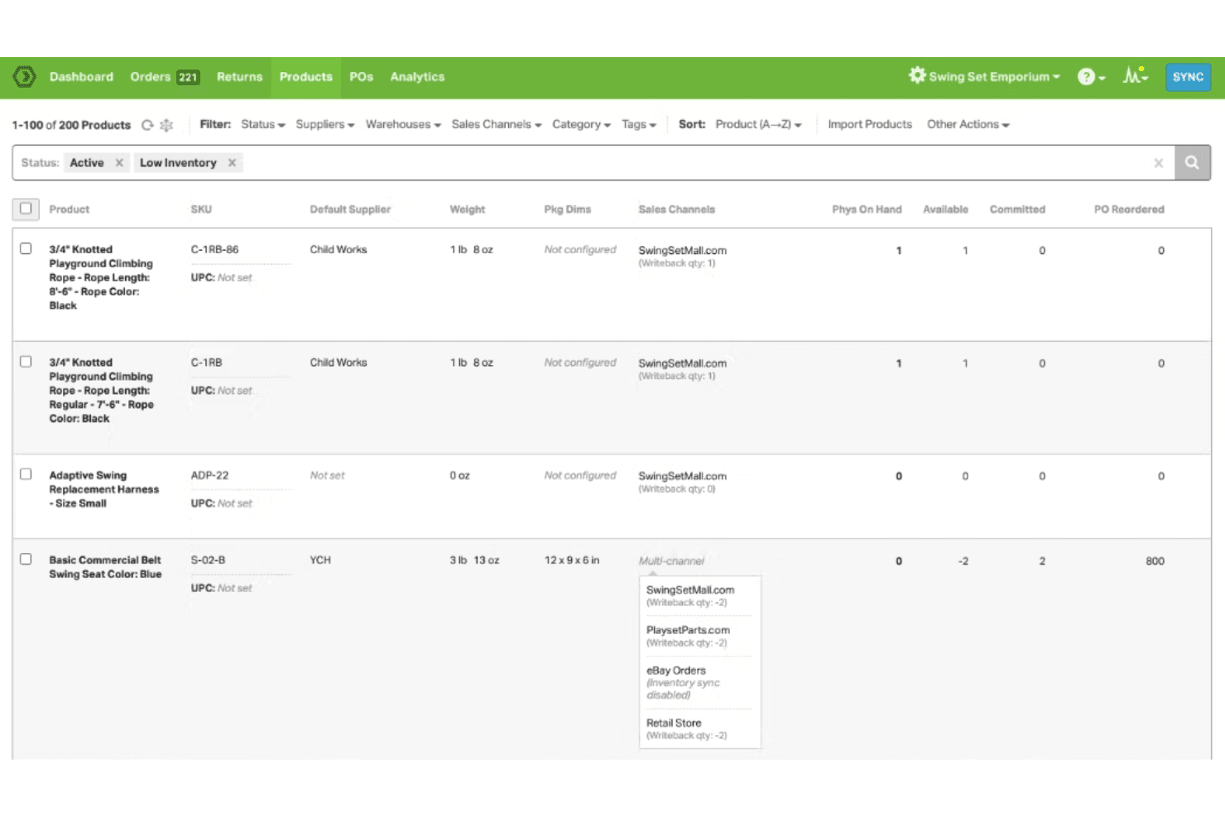The width and height of the screenshot is (1225, 817).
Task: Click Import Products link
Action: coord(870,124)
